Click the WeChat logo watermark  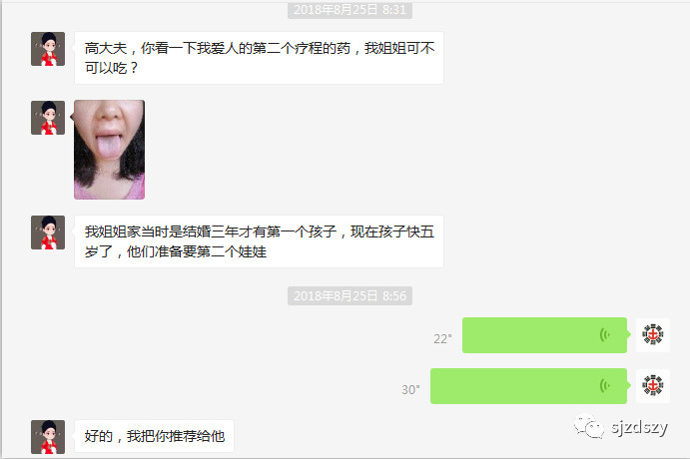[x=589, y=427]
